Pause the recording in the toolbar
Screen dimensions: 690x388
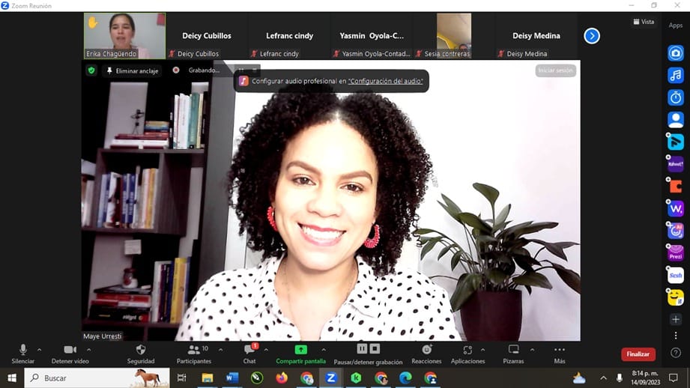tap(362, 349)
